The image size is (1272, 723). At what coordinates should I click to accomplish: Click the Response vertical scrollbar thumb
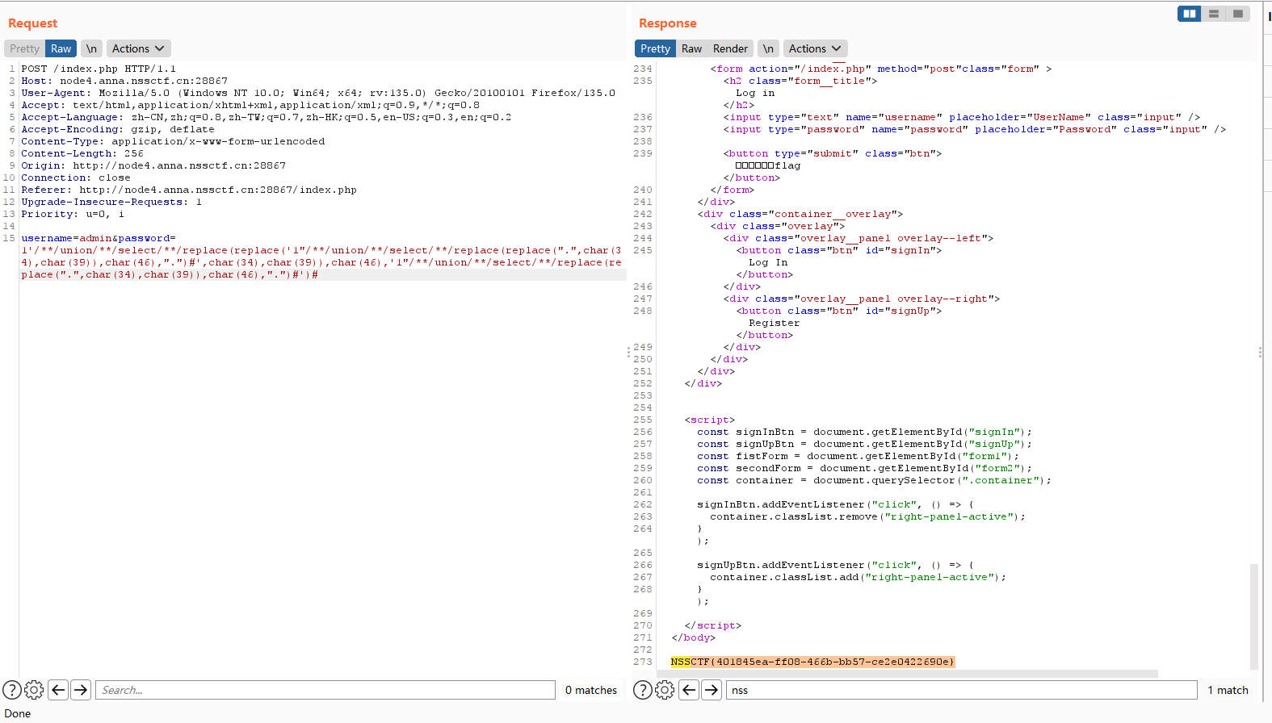click(1253, 616)
